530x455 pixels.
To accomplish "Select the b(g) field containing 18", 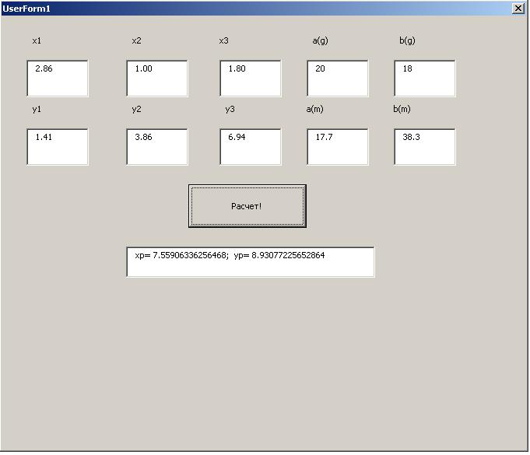I will point(425,79).
